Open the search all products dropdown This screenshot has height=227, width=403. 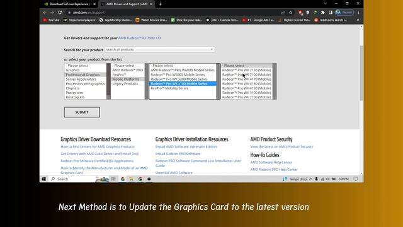point(159,49)
